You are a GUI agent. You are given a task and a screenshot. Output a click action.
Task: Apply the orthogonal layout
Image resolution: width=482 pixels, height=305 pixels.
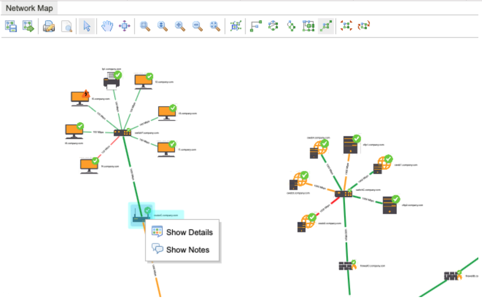(256, 26)
